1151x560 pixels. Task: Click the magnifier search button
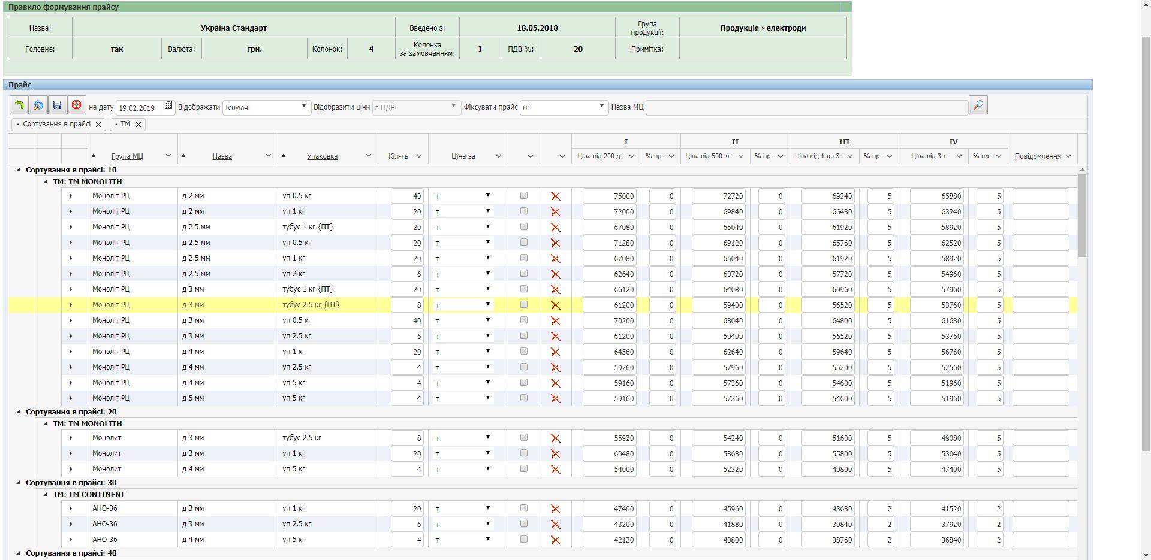(x=978, y=105)
